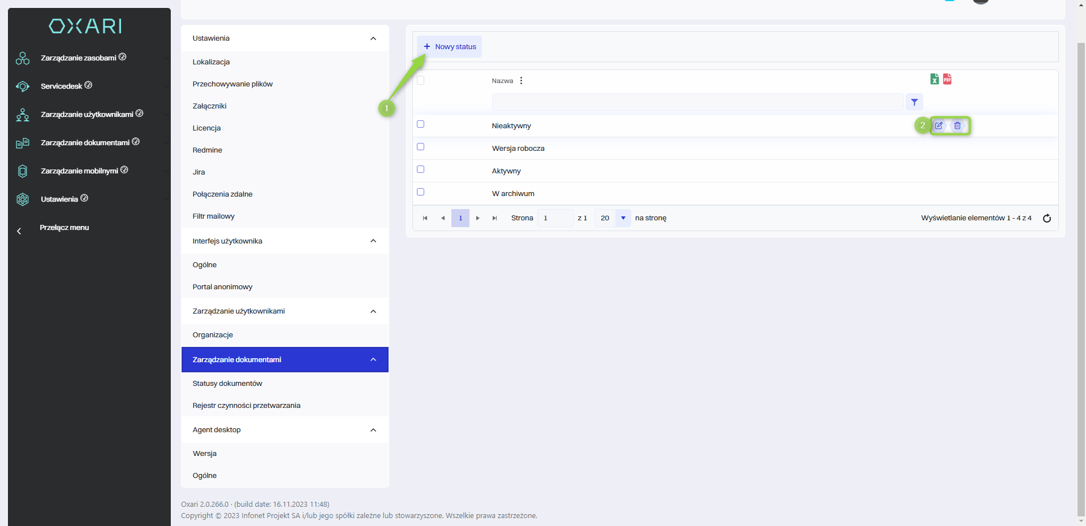Focus the Nazwa filter input field
Screen dimensions: 1086x526
click(697, 102)
